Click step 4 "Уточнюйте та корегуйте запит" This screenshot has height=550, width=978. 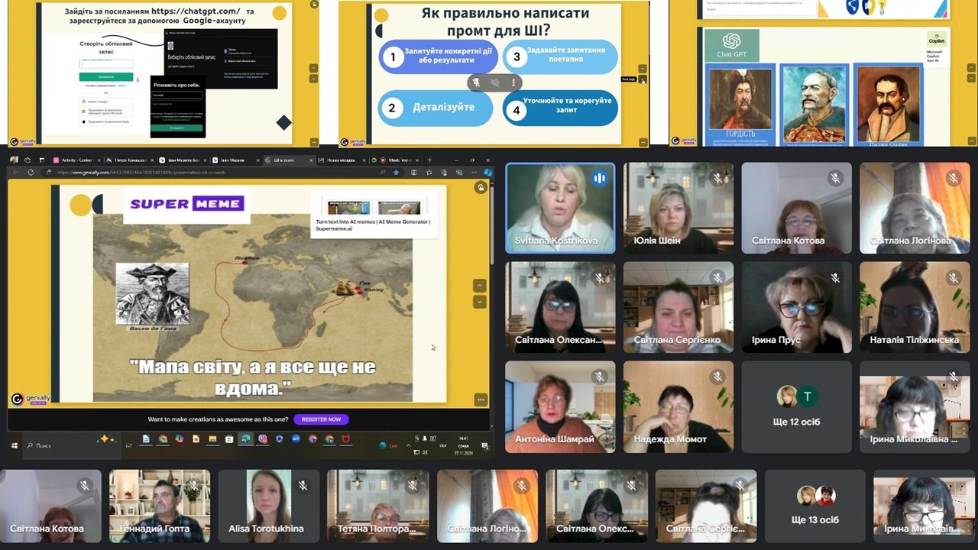tap(560, 108)
